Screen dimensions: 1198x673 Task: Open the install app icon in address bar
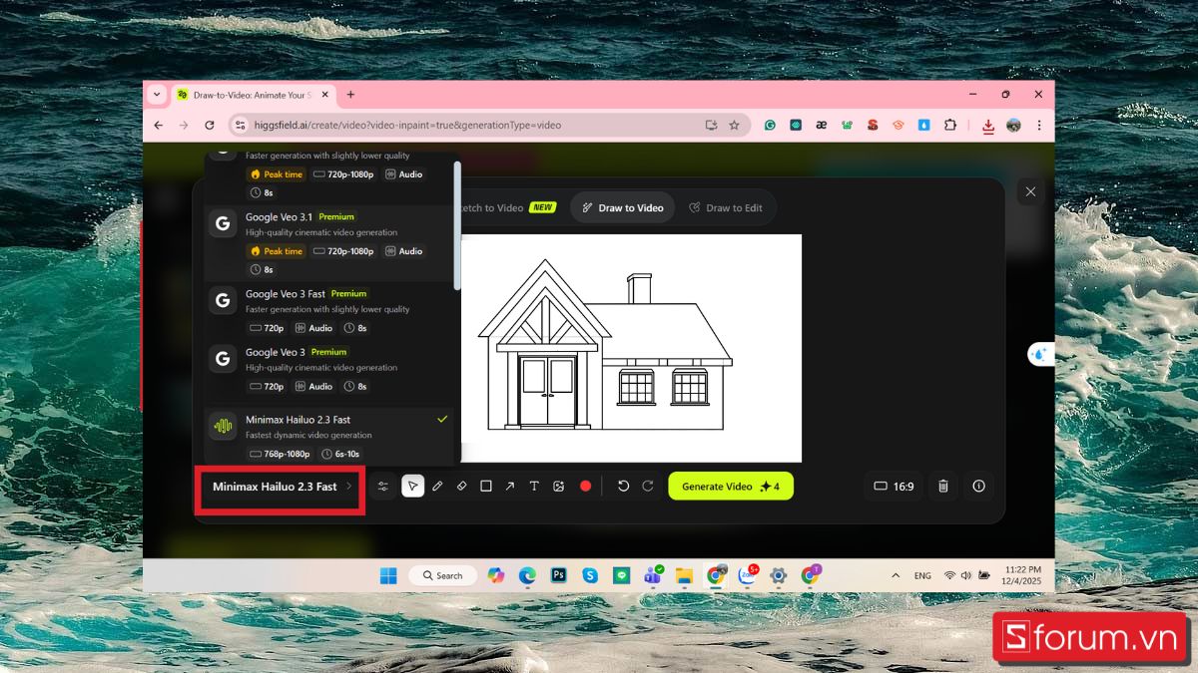click(x=711, y=126)
